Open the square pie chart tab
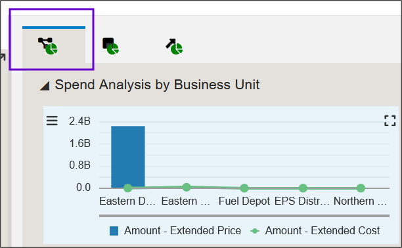The image size is (402, 248). (111, 46)
